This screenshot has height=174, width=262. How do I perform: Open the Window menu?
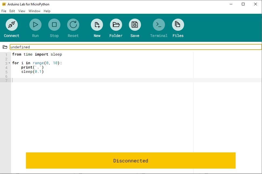[x=35, y=11]
